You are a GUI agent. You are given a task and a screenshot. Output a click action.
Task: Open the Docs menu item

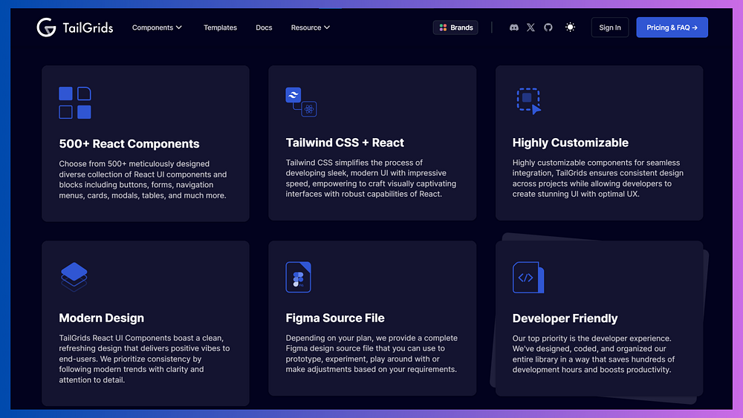[x=264, y=27]
